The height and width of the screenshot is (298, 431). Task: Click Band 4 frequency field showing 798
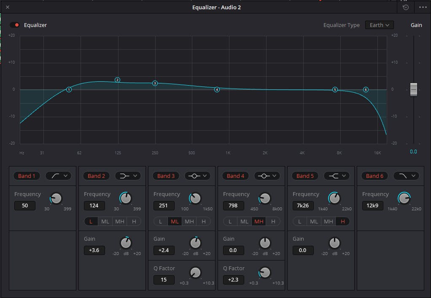point(233,205)
